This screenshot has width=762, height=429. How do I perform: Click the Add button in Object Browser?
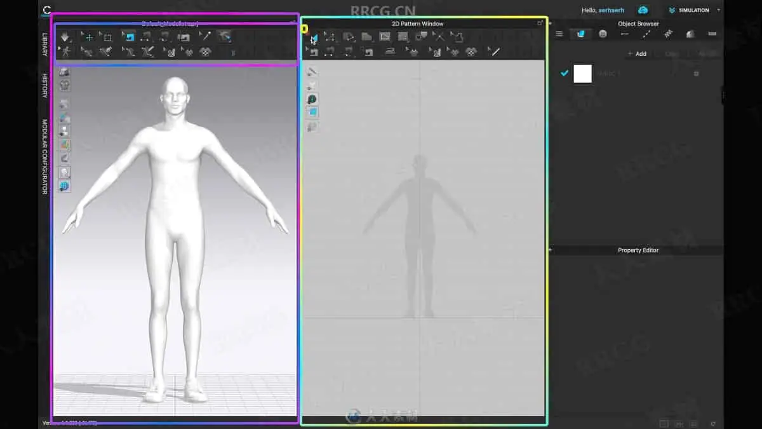(x=637, y=54)
